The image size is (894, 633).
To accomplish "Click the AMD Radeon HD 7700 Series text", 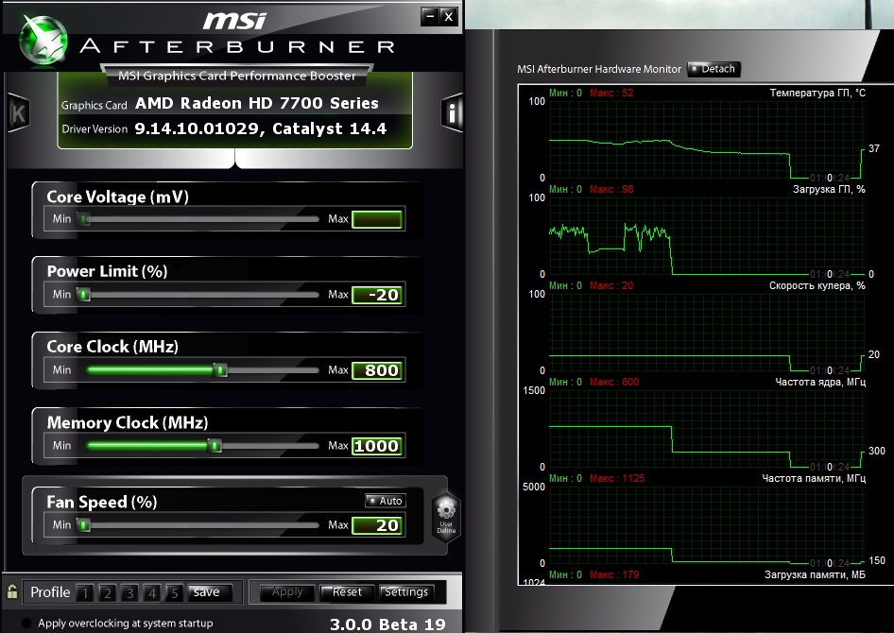I will click(256, 103).
